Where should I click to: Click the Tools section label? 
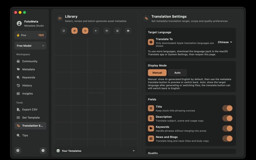pos(20,103)
